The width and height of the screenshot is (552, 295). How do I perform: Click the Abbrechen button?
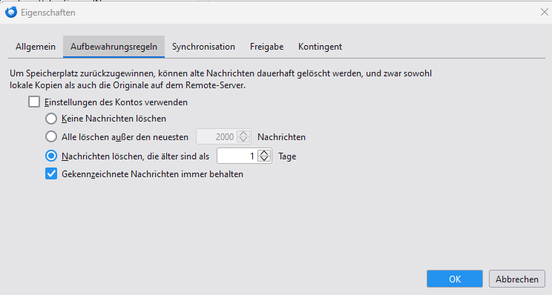tap(517, 279)
